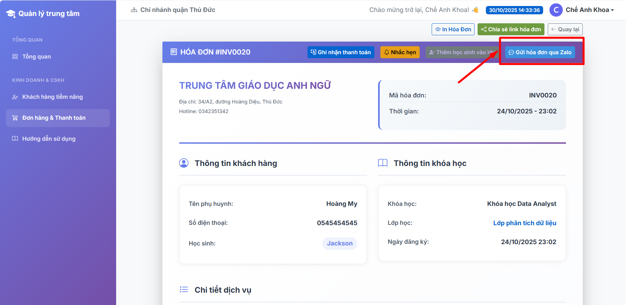Go to Đơn hàng & Thanh toán
The height and width of the screenshot is (305, 626).
click(54, 118)
